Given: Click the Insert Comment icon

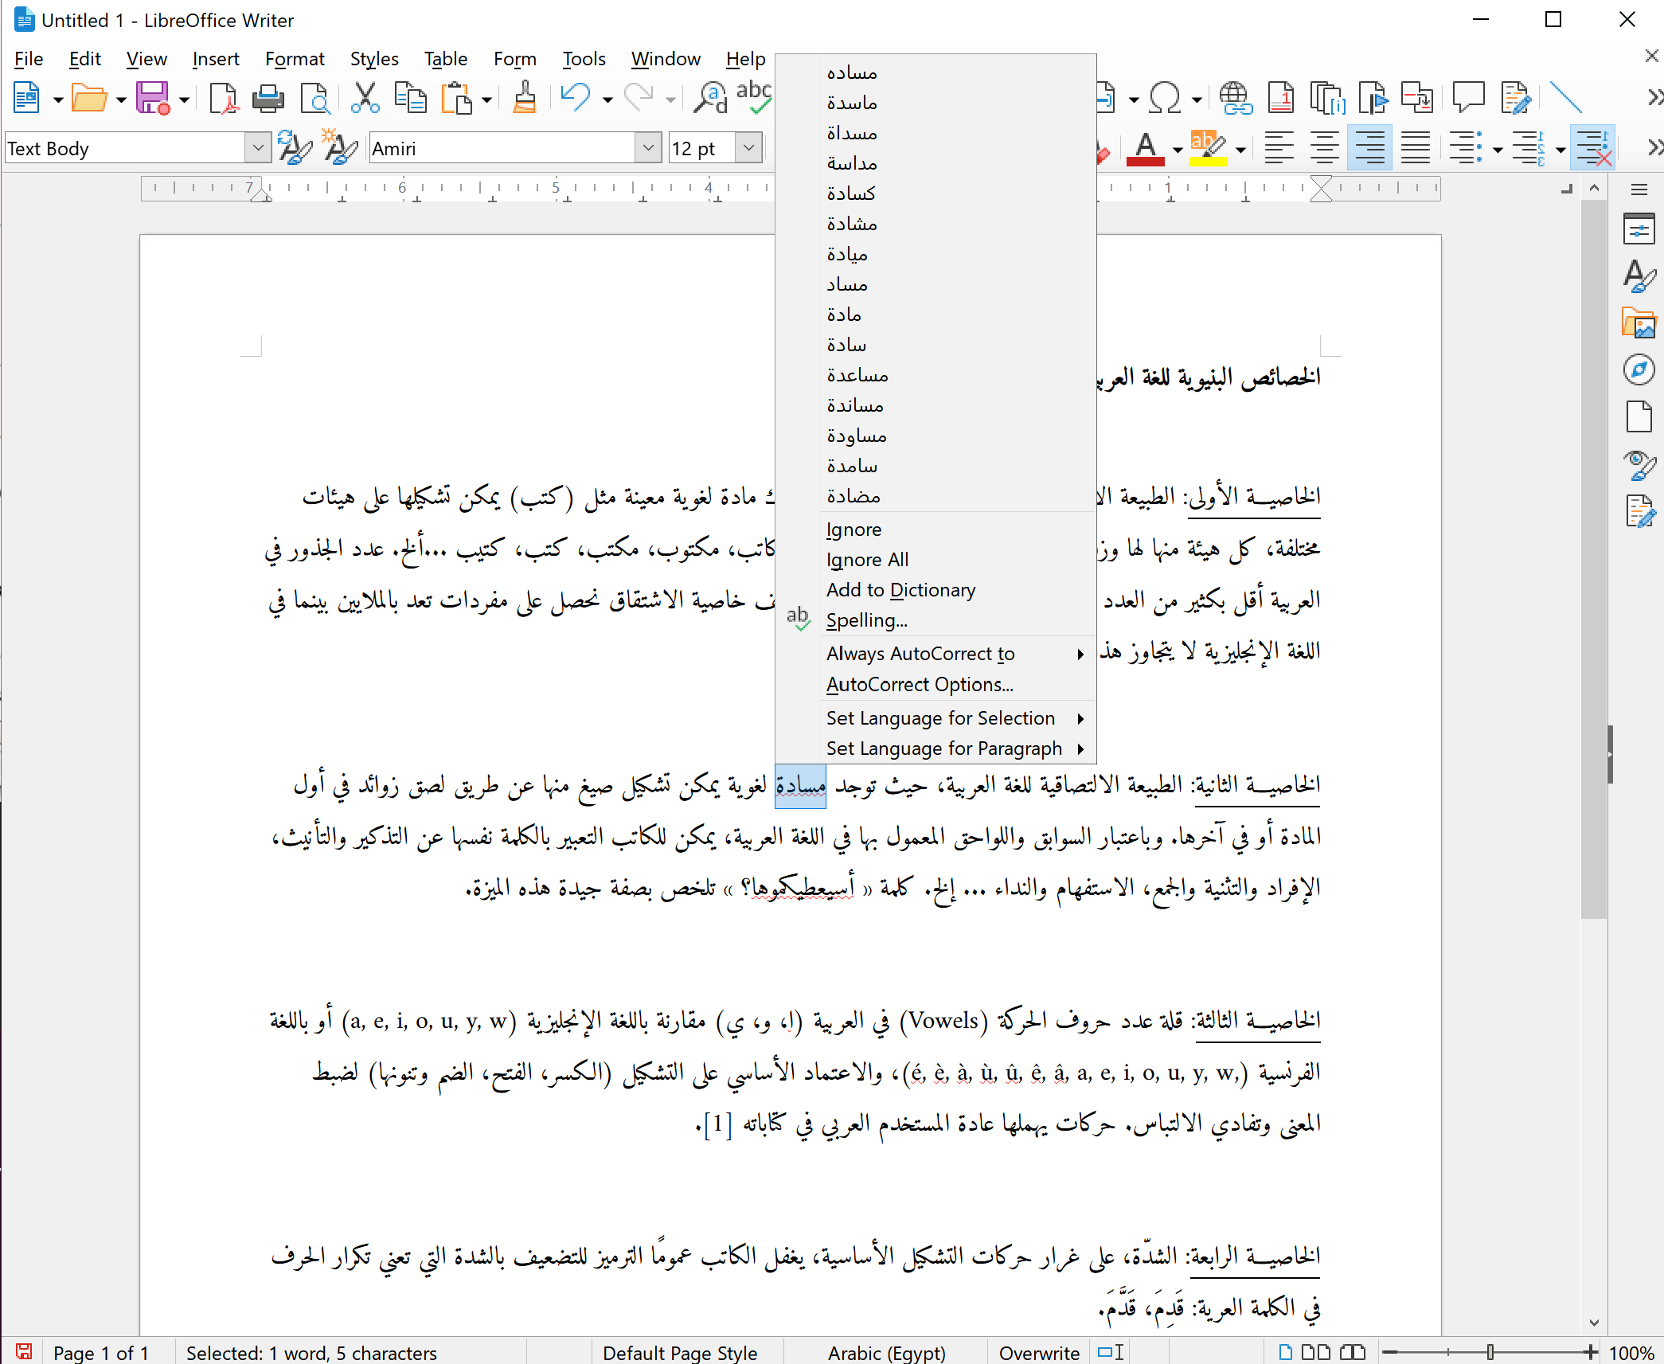Looking at the screenshot, I should 1468,98.
